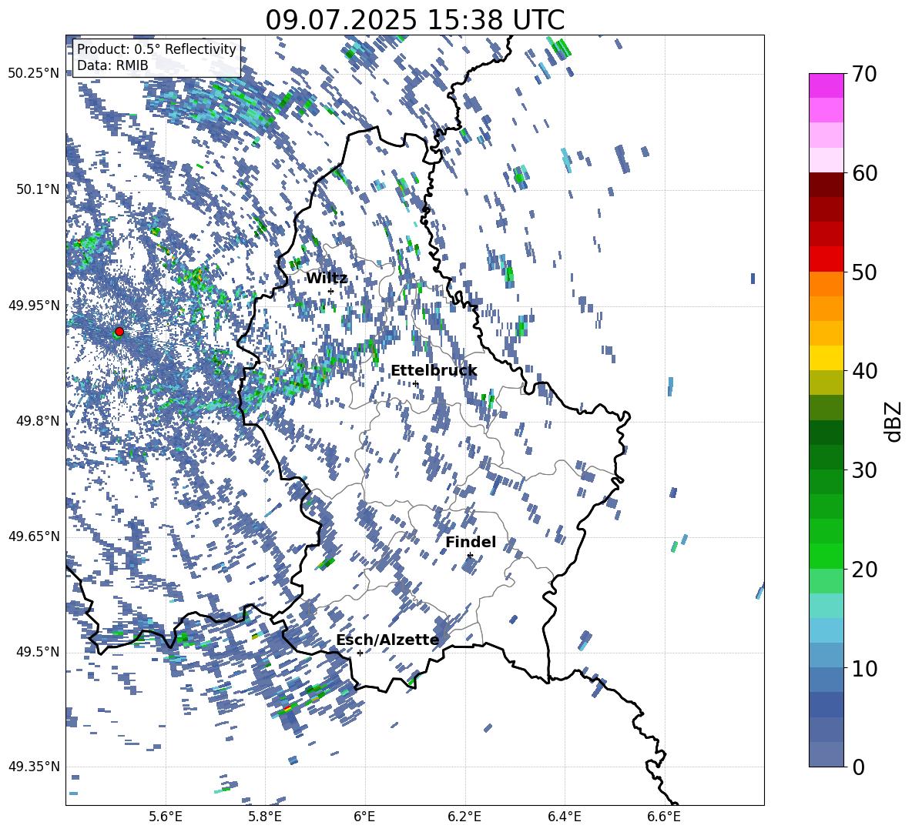912x832 pixels.
Task: Click the 0 dBZ colorbar tick label
Action: tap(858, 767)
